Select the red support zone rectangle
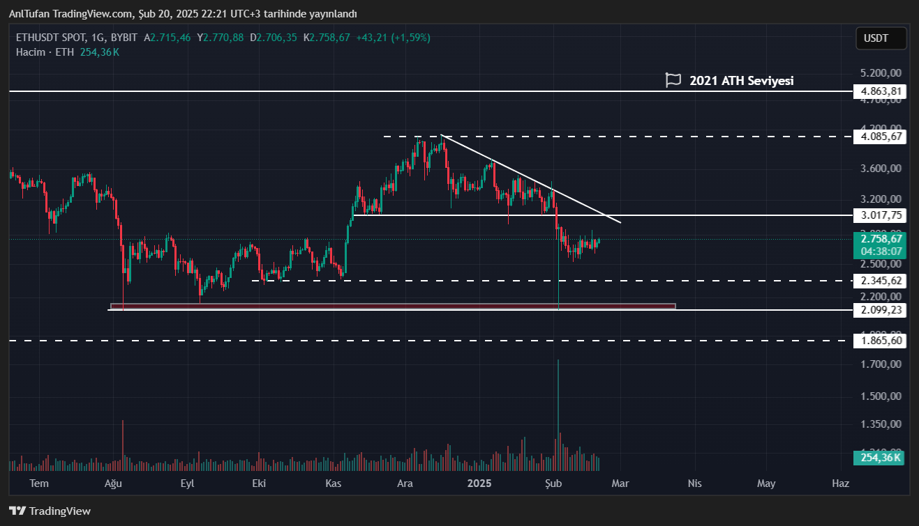Viewport: 919px width, 526px height. pos(391,306)
